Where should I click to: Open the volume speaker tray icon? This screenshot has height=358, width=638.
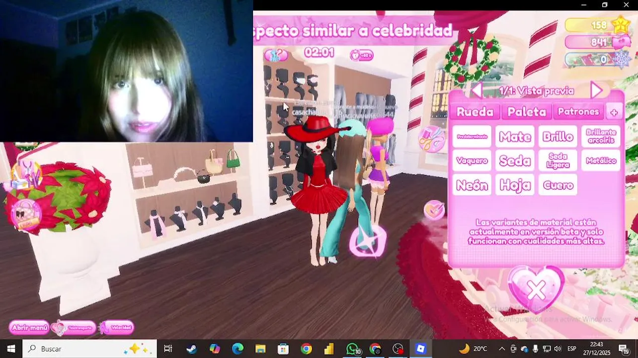pyautogui.click(x=558, y=349)
